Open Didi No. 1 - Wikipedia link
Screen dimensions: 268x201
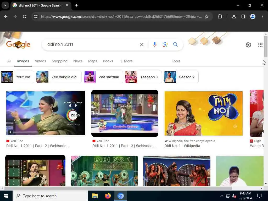(182, 146)
